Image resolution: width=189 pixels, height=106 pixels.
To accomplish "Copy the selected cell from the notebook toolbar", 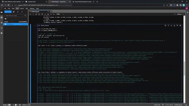I will coord(39,14).
